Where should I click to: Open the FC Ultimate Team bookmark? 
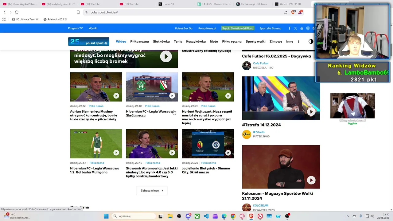pyautogui.click(x=26, y=19)
